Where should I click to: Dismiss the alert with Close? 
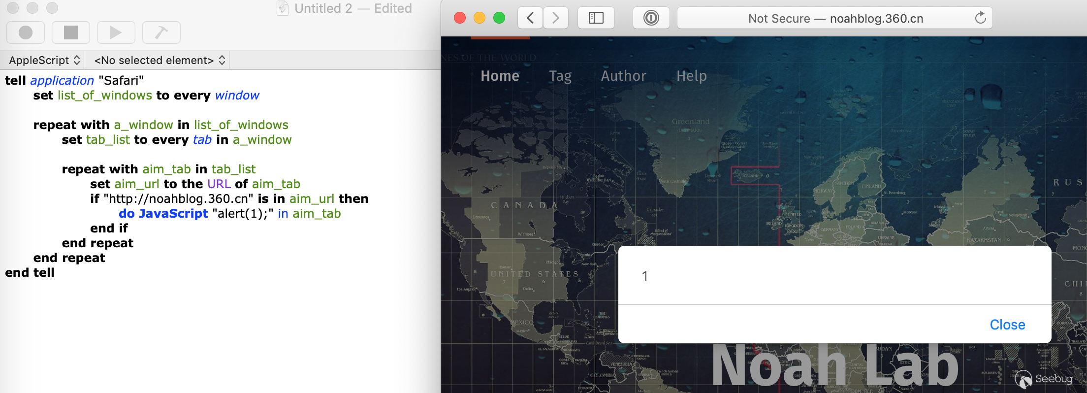point(1007,325)
